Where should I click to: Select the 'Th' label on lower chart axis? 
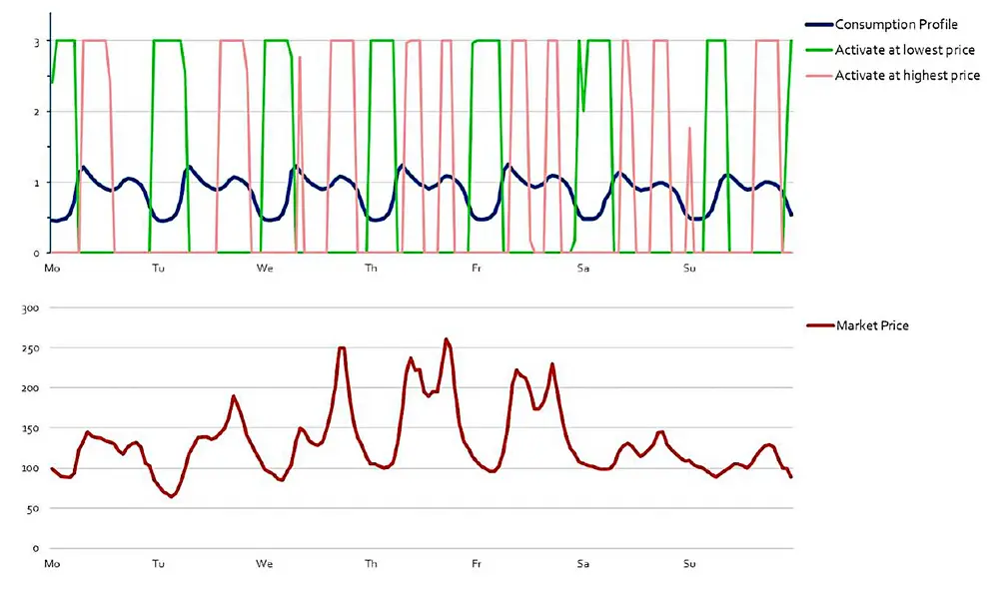(371, 564)
